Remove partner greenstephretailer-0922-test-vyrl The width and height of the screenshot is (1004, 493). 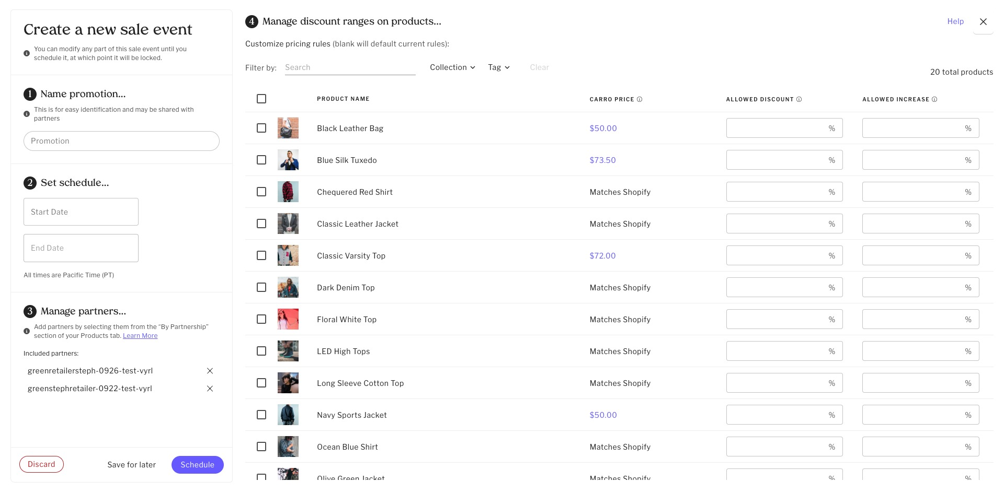210,389
